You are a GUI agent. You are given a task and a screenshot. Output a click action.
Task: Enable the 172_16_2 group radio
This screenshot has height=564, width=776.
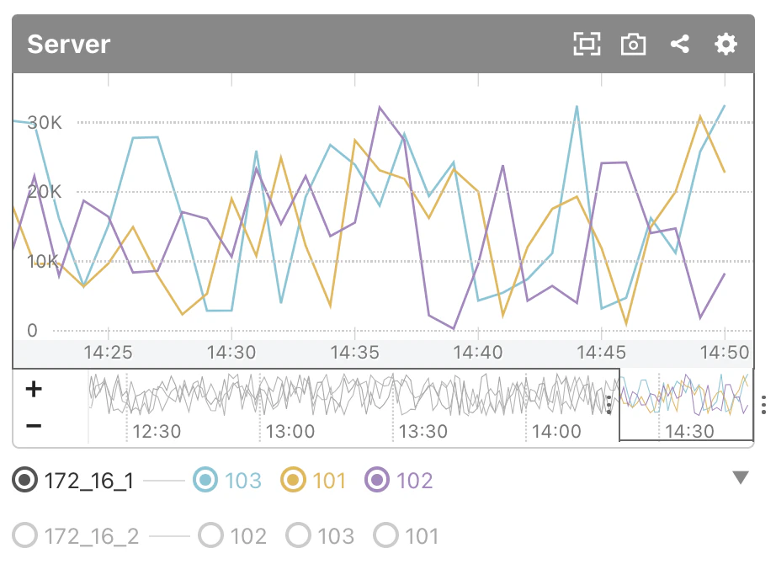tap(24, 535)
